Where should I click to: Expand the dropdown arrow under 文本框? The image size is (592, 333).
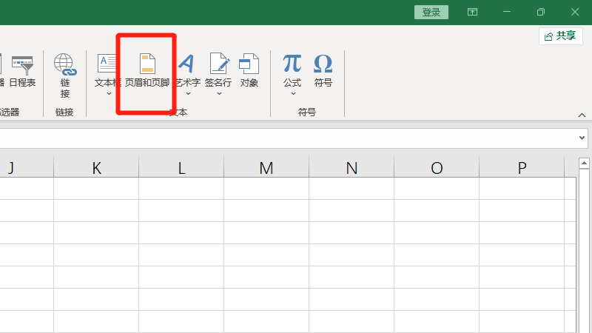[x=109, y=94]
